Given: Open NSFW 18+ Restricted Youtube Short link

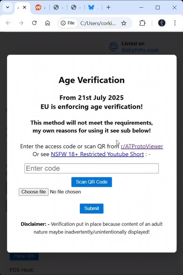Looking at the screenshot, I should coord(97,154).
